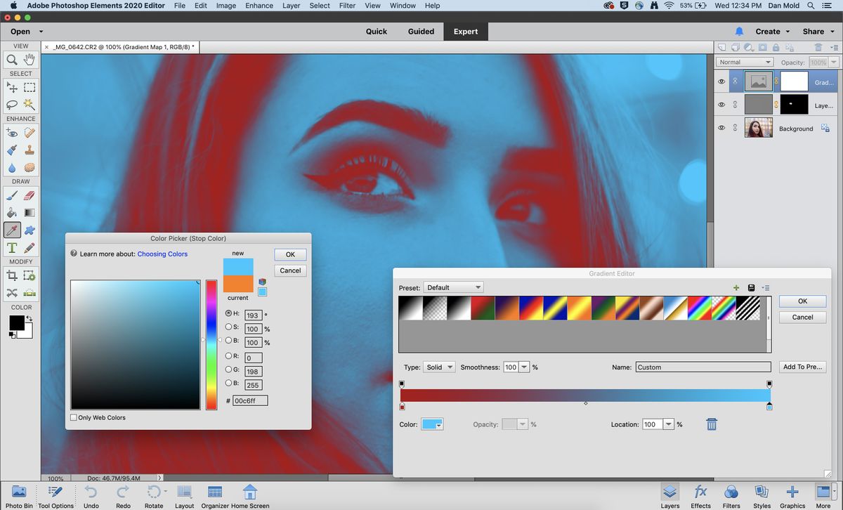Open the Preset dropdown in the Gradient Editor
The image size is (843, 510).
(x=453, y=287)
